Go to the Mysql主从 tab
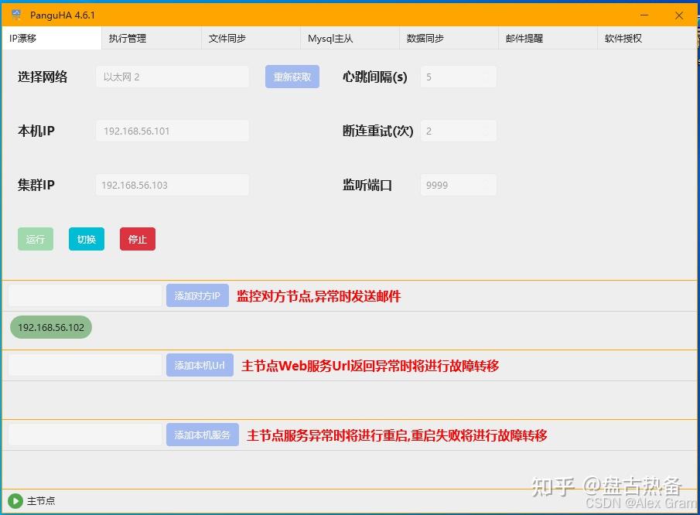700x515 pixels. pyautogui.click(x=330, y=39)
